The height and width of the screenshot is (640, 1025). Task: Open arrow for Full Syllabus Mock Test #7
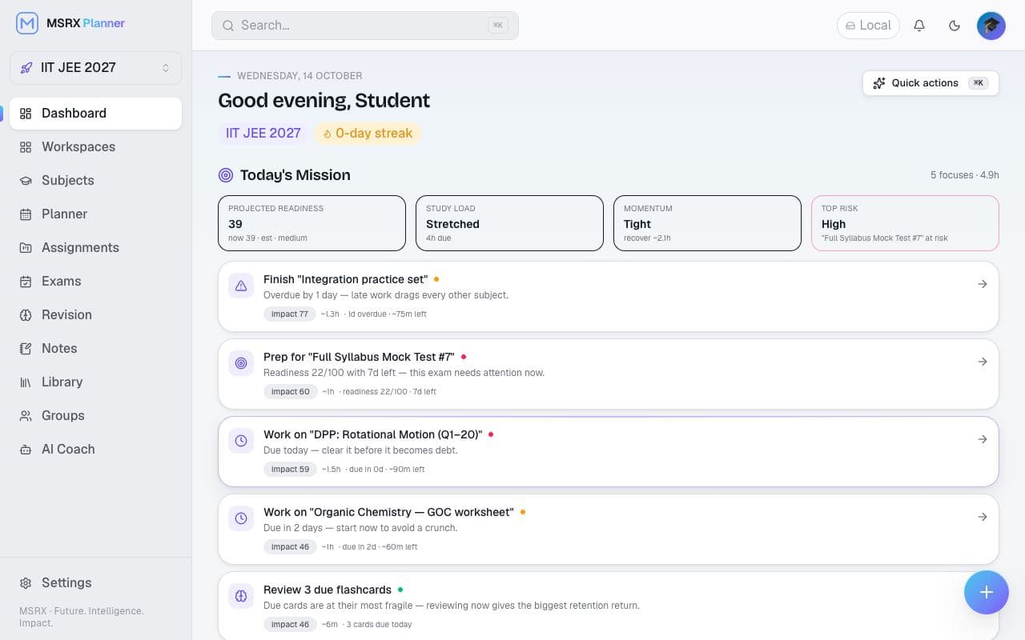[x=983, y=362]
